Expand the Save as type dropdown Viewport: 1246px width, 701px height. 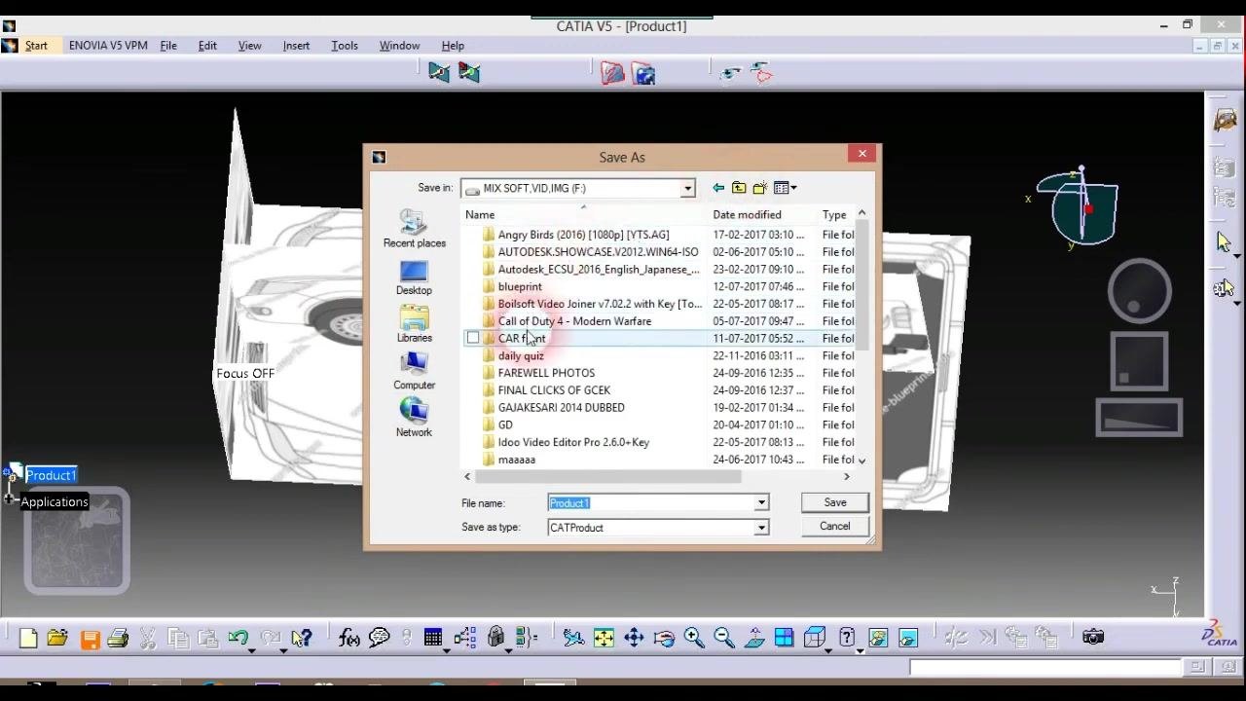click(x=761, y=528)
